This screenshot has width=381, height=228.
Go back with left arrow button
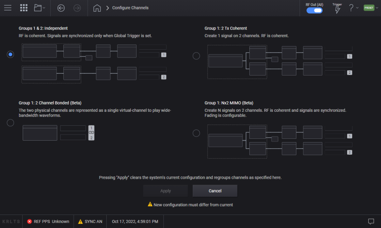(61, 8)
